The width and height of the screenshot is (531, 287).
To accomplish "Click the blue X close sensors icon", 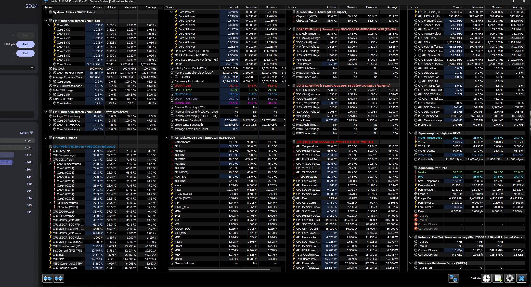I will click(x=521, y=278).
